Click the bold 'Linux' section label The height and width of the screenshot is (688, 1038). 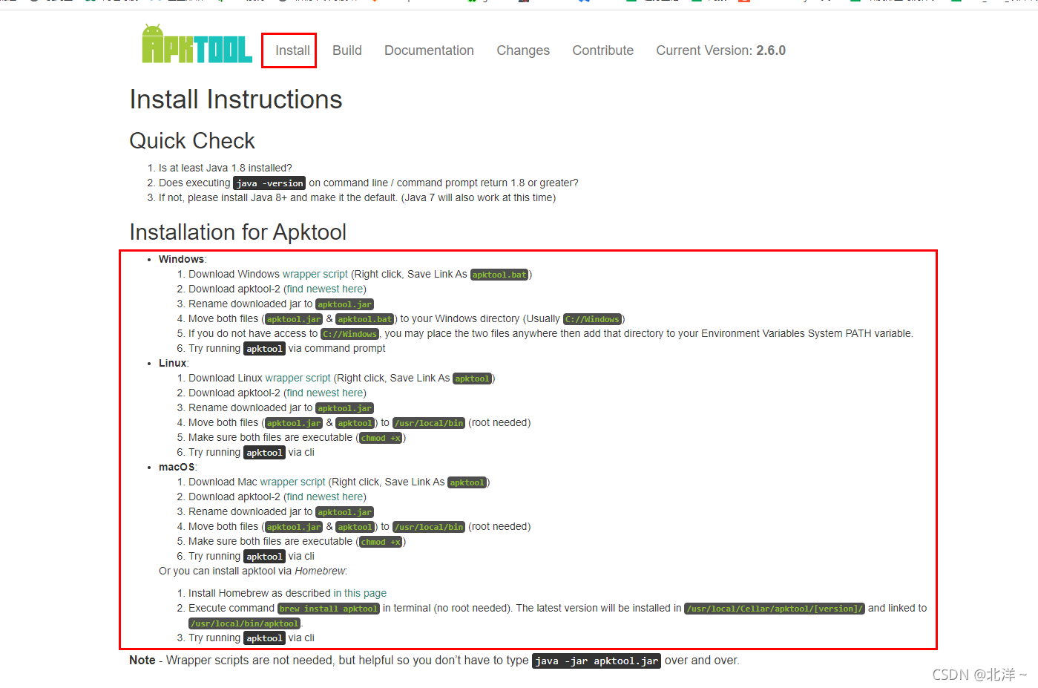(x=172, y=363)
